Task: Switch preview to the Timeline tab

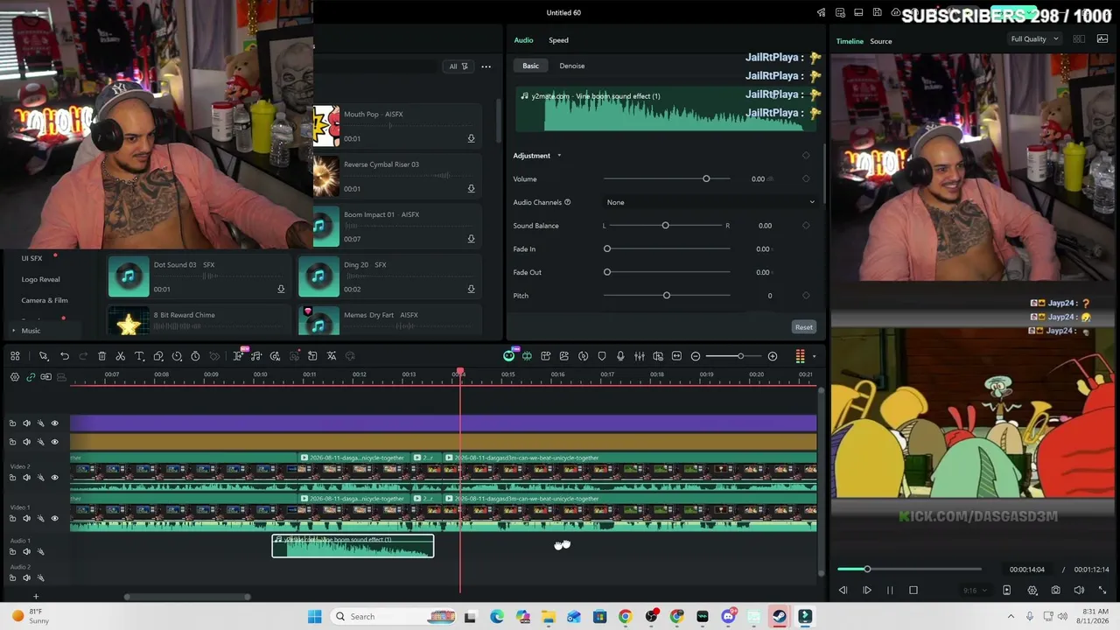Action: tap(850, 41)
